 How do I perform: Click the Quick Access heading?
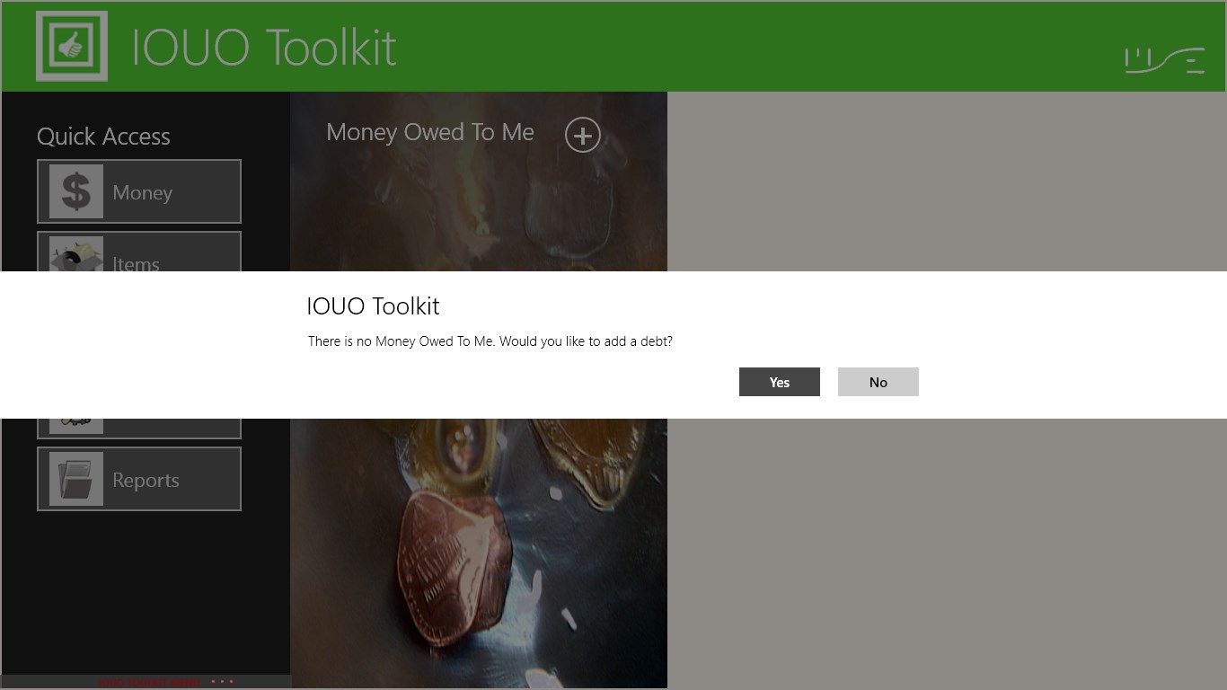(x=103, y=137)
